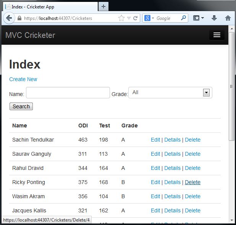Click the name cell Sachin Tendulkar

pos(33,140)
